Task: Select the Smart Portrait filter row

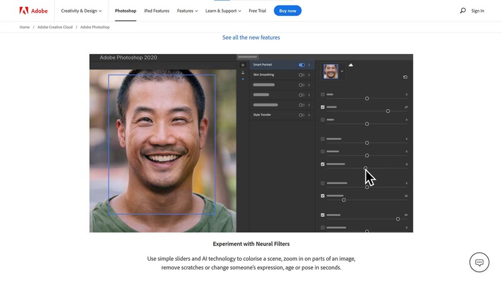Action: click(282, 65)
